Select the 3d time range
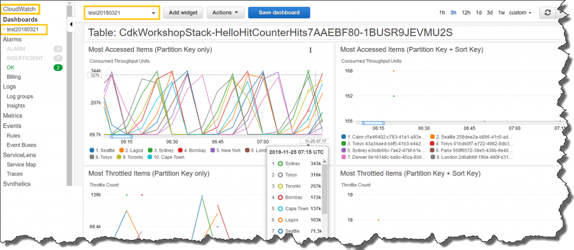 coord(489,12)
